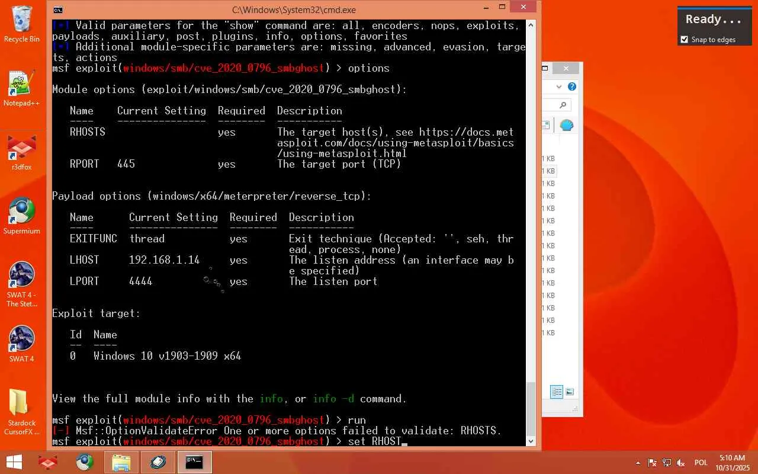Click the RPORT option name
This screenshot has height=474, width=758.
point(85,164)
